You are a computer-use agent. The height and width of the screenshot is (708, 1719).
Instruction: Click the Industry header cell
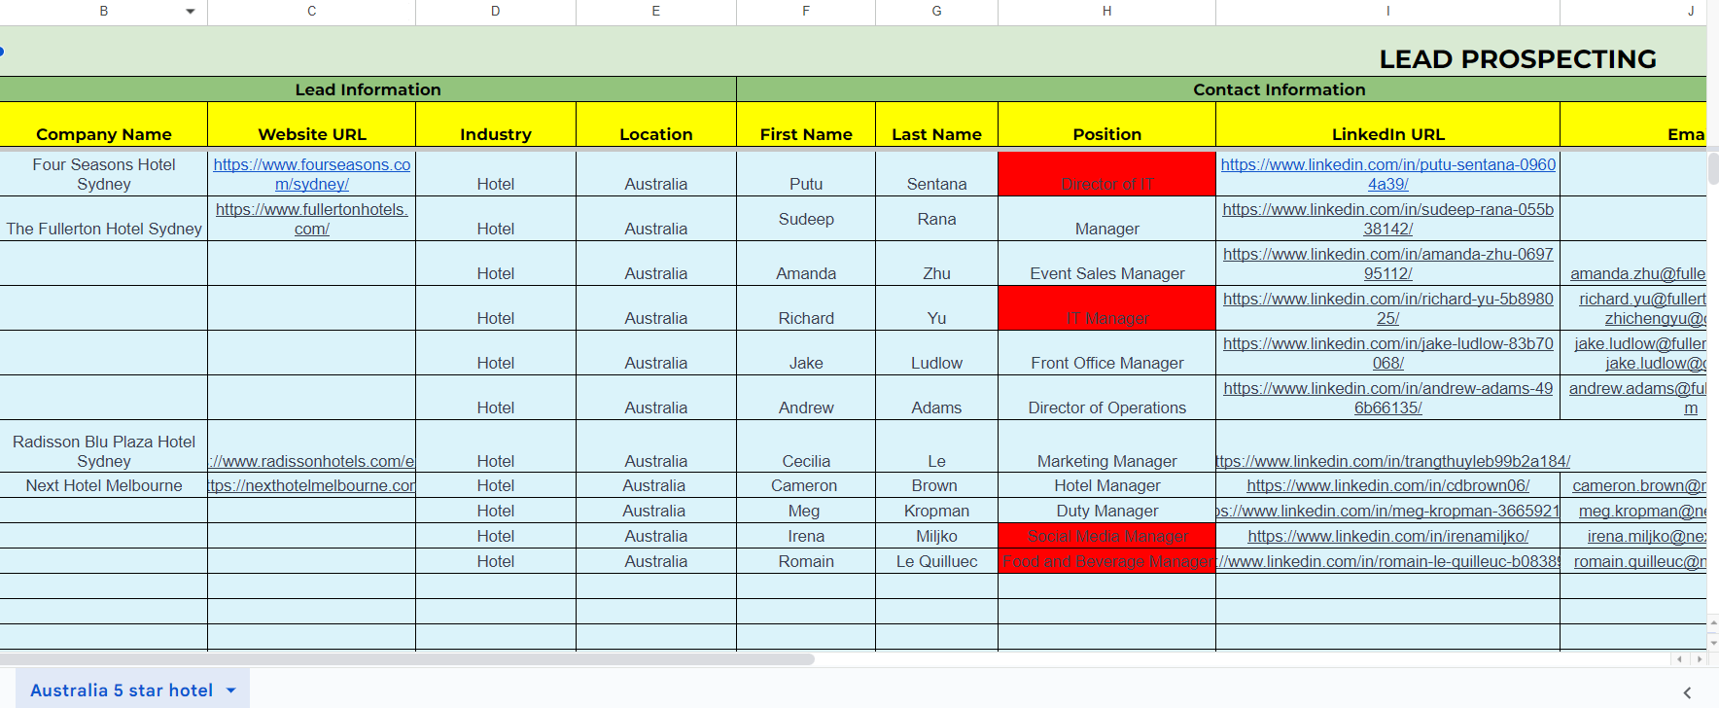pyautogui.click(x=496, y=124)
